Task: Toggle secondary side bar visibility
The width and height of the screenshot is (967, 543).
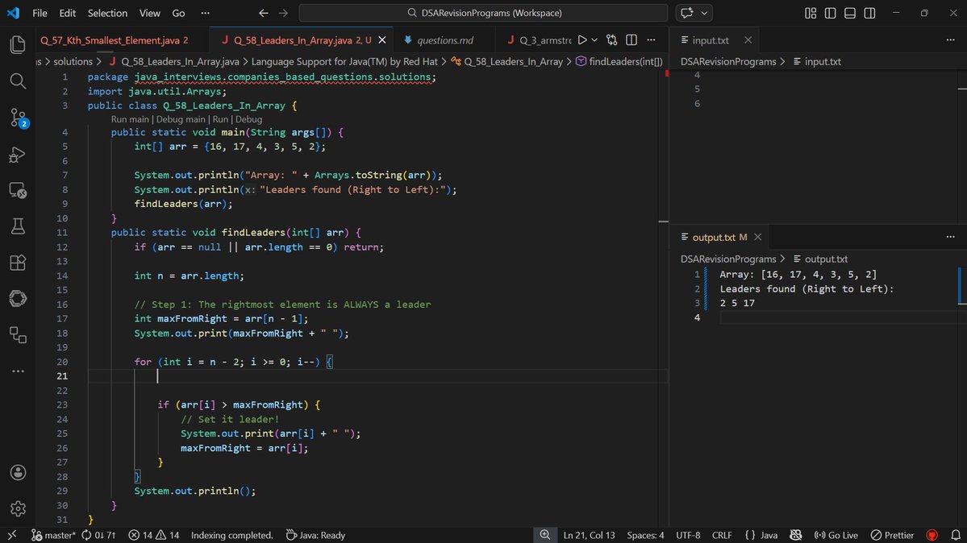Action: [869, 13]
